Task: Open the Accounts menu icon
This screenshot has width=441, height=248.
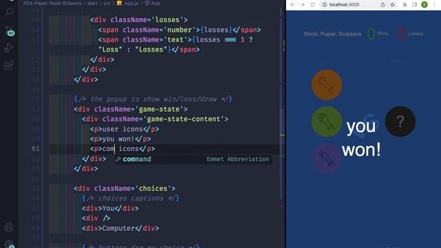Action: click(x=9, y=227)
